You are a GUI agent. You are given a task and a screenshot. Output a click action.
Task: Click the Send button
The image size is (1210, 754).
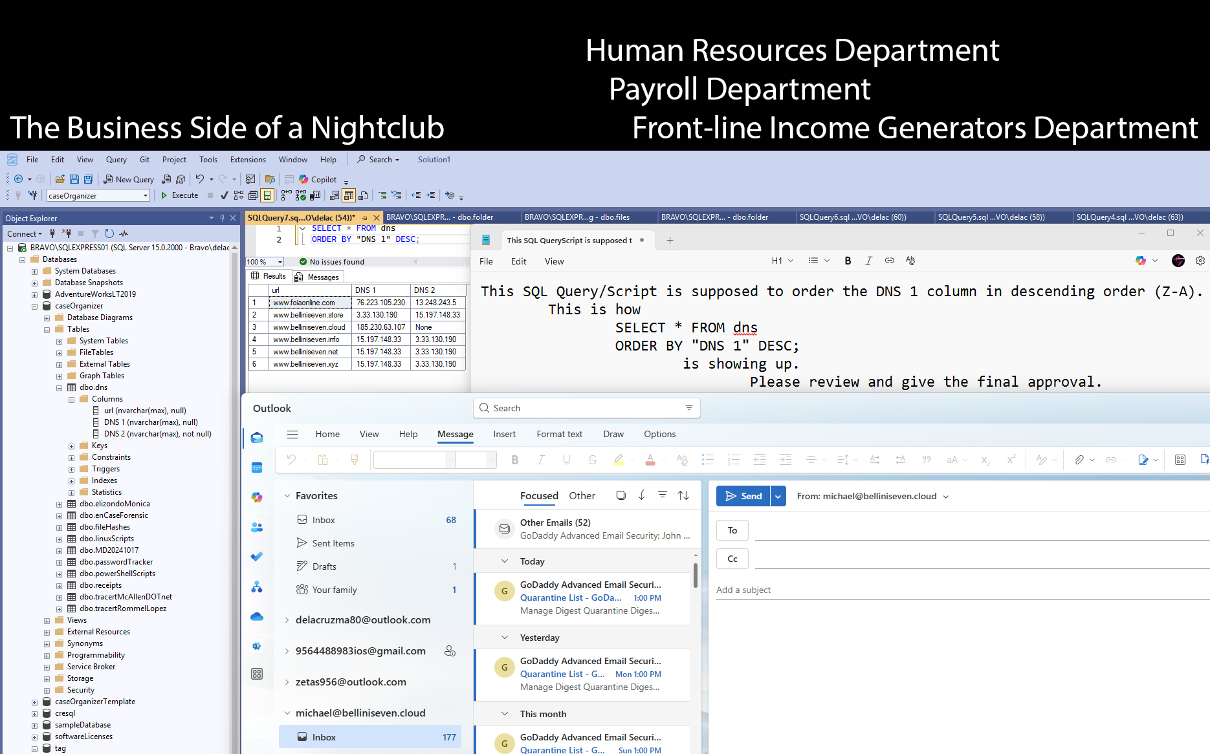coord(743,496)
